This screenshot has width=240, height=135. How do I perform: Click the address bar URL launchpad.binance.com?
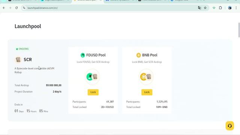(x=42, y=8)
